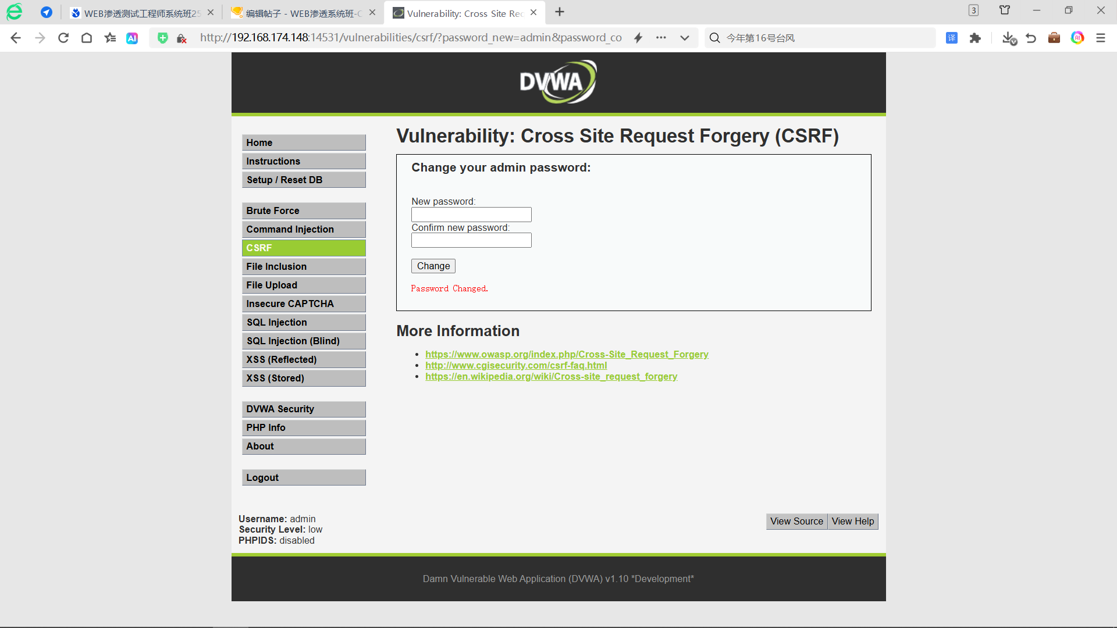Open extensions puzzle icon

coord(975,38)
